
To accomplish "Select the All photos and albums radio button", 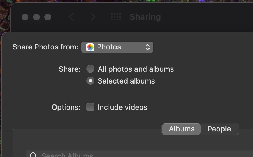I will 90,69.
